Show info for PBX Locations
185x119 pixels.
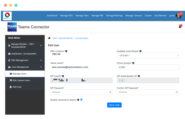point(66,51)
